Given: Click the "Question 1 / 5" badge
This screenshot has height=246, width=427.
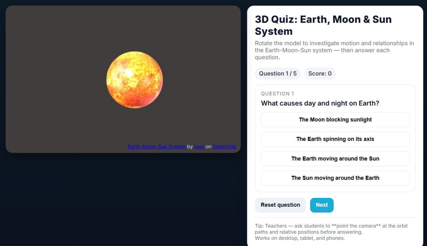Looking at the screenshot, I should pos(278,74).
